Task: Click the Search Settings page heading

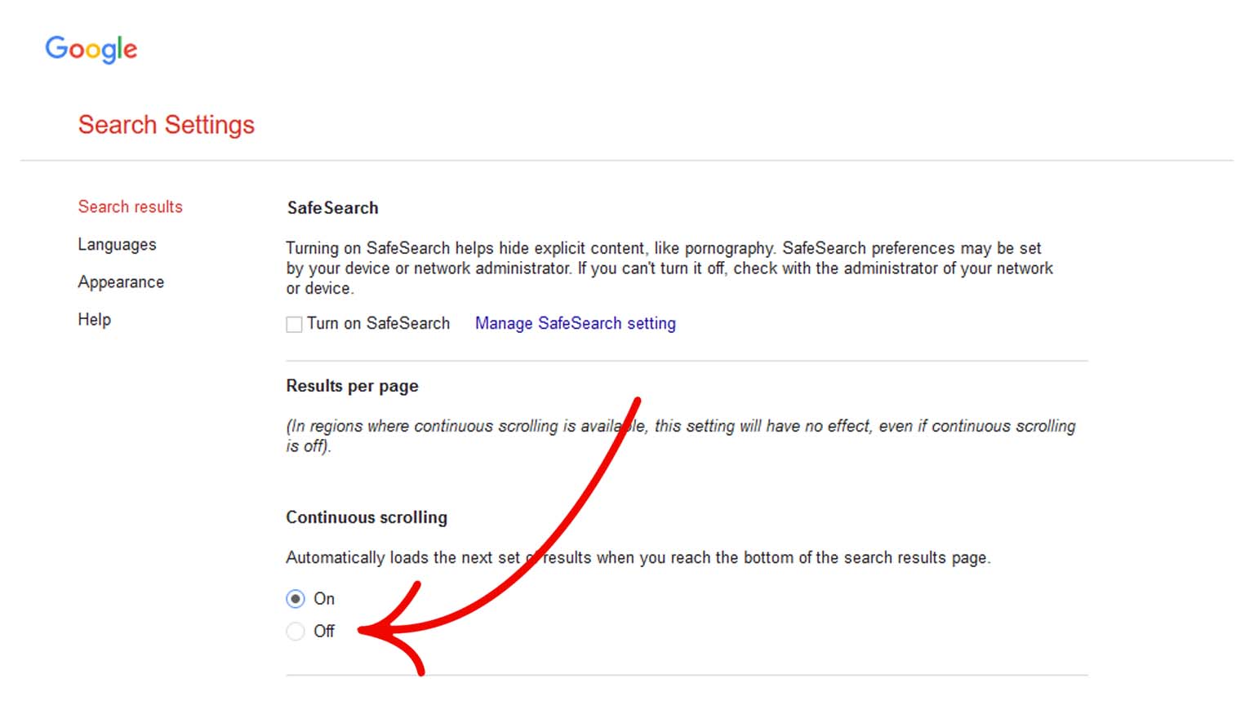Action: coord(167,124)
